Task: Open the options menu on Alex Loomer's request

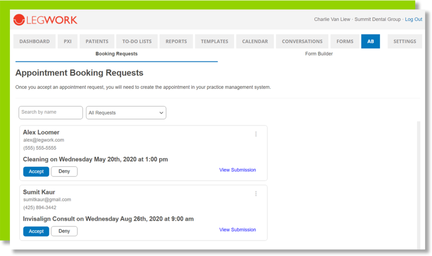Action: point(256,134)
